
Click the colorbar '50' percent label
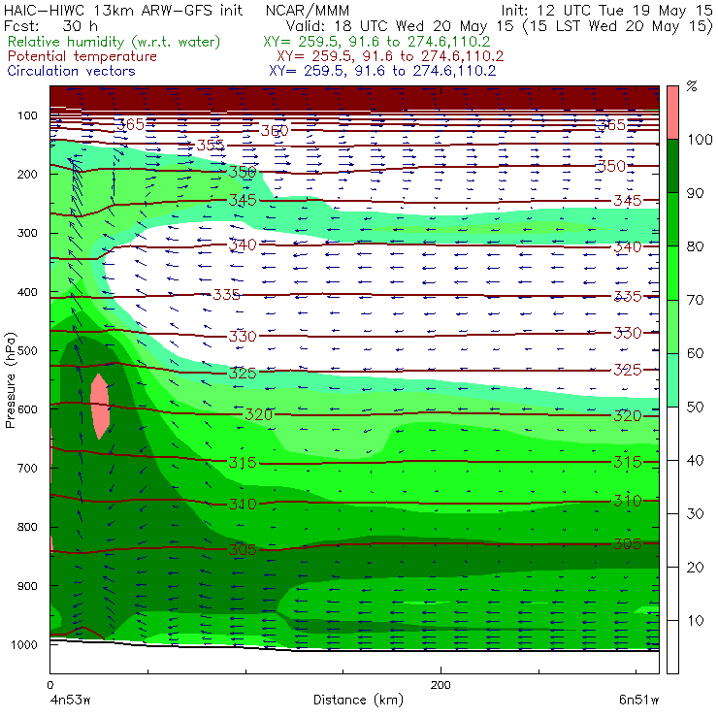695,408
